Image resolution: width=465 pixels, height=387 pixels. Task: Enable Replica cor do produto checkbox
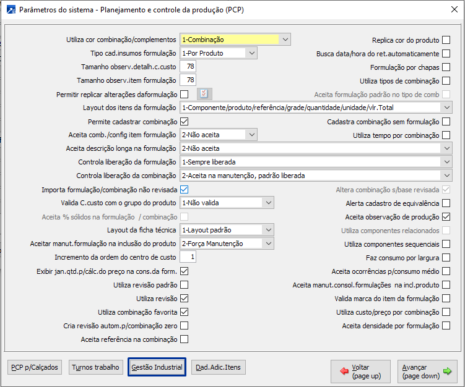[x=446, y=40]
